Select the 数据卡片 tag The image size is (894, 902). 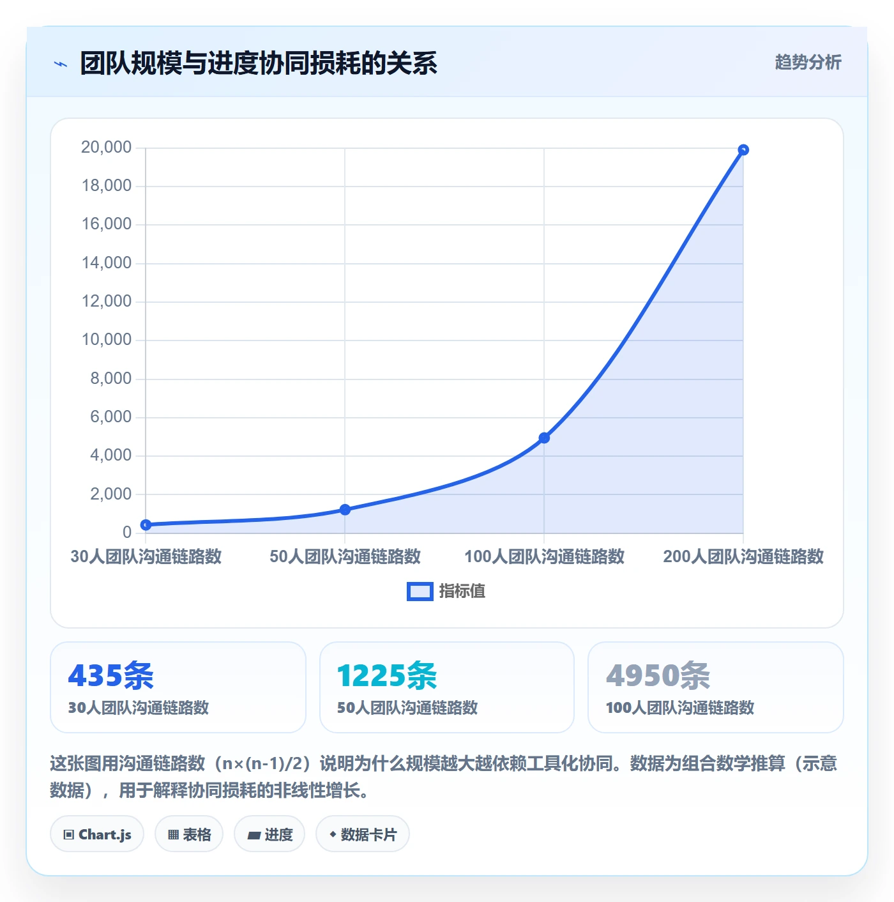point(363,834)
